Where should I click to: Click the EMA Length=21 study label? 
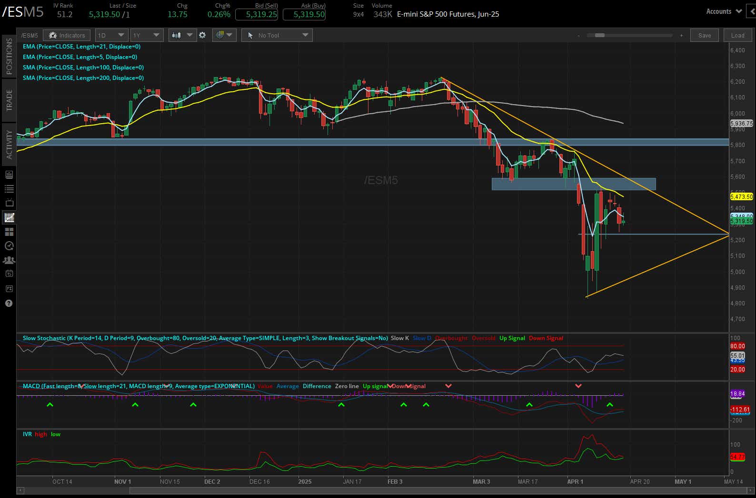(x=81, y=47)
